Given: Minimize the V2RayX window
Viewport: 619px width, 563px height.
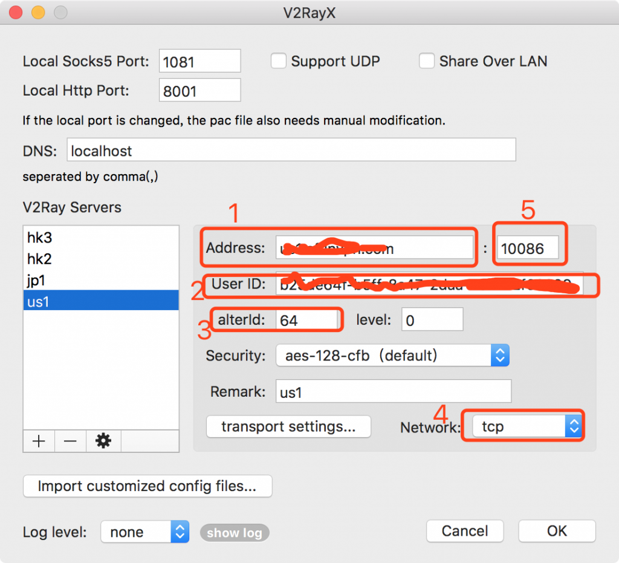Looking at the screenshot, I should tap(38, 12).
